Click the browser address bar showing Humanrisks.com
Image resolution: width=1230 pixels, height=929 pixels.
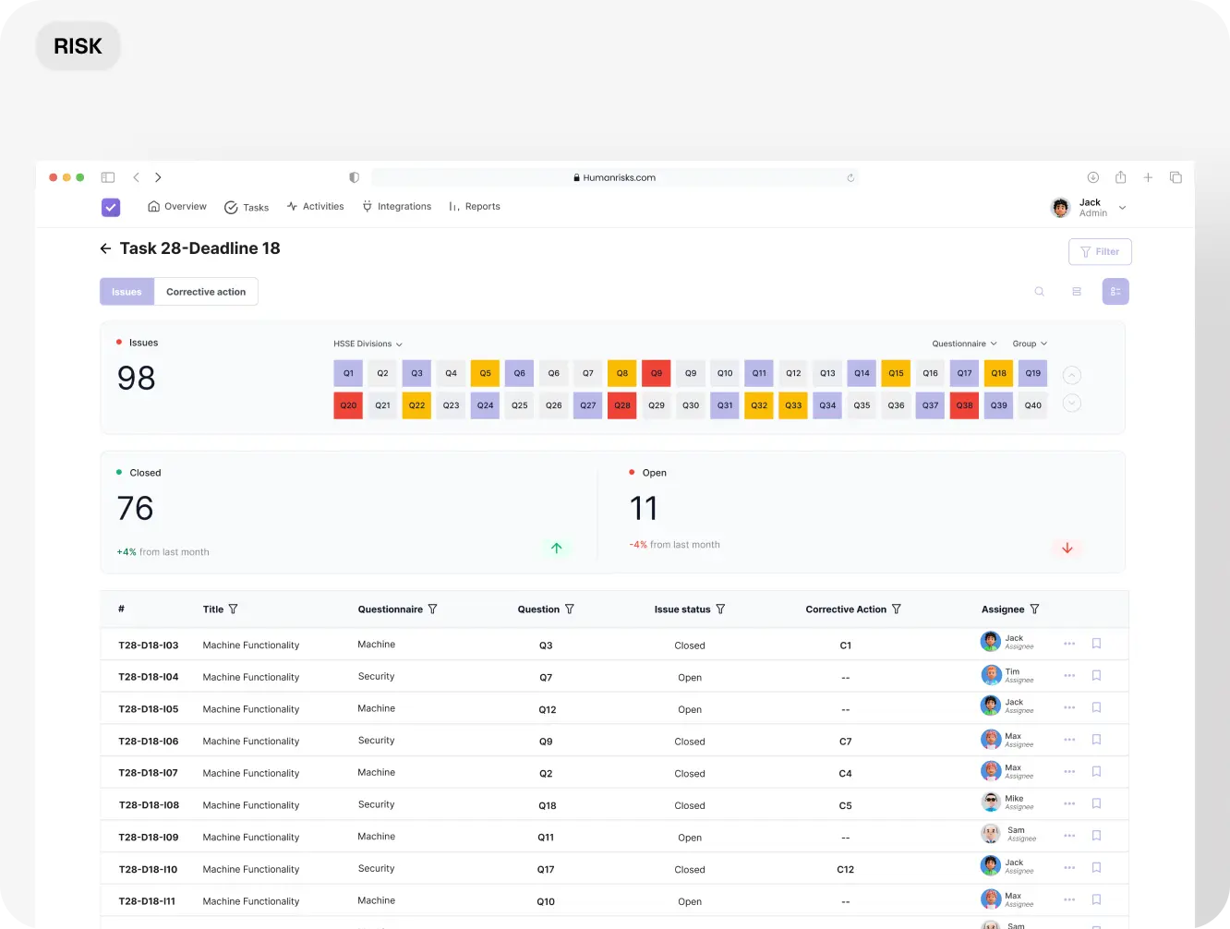614,177
